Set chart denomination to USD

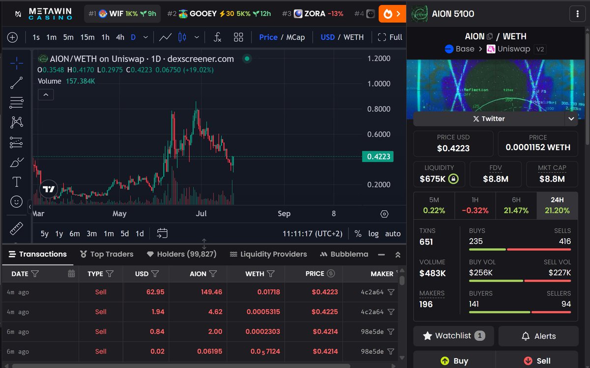327,37
